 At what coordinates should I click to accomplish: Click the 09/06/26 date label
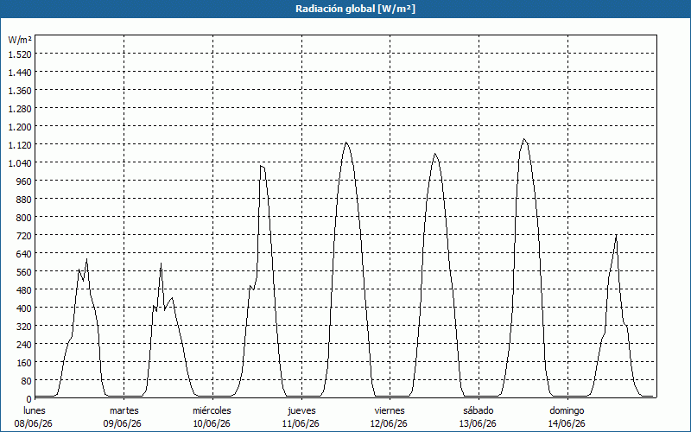(x=122, y=423)
